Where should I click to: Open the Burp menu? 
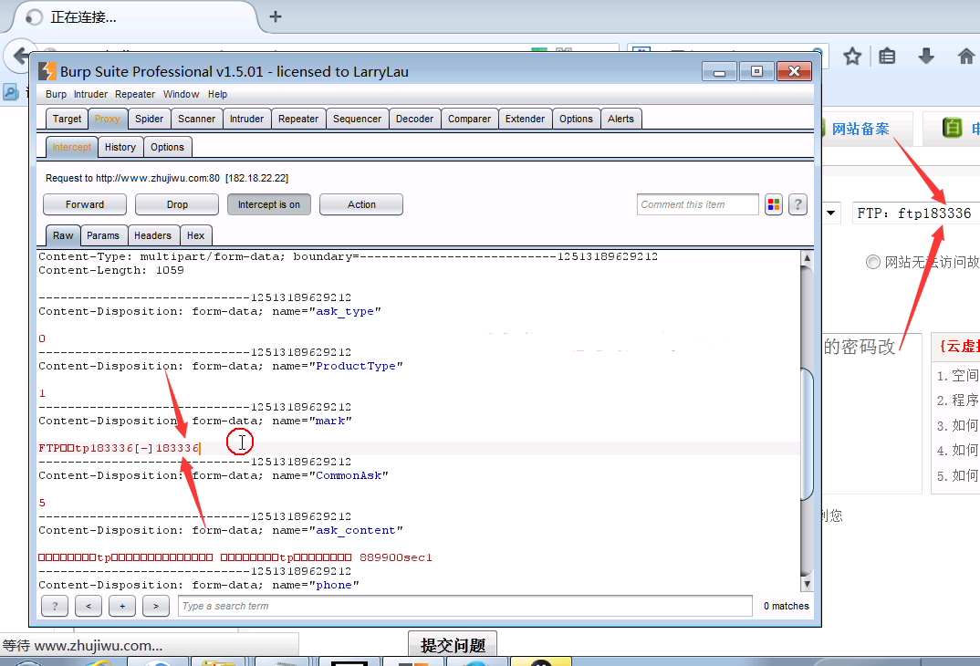point(56,94)
